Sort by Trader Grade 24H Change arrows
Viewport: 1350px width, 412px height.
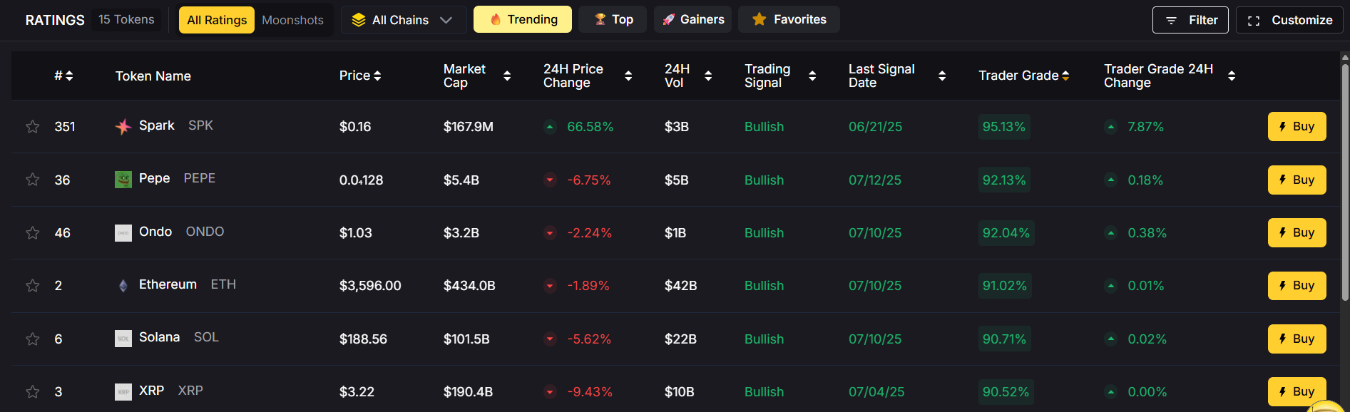[x=1232, y=76]
